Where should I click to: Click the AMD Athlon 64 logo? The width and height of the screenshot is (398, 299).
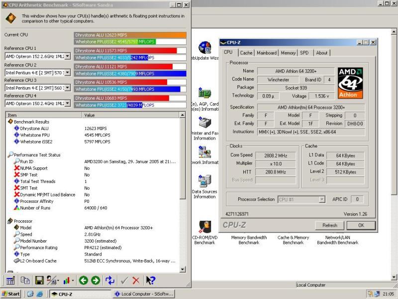click(x=350, y=83)
